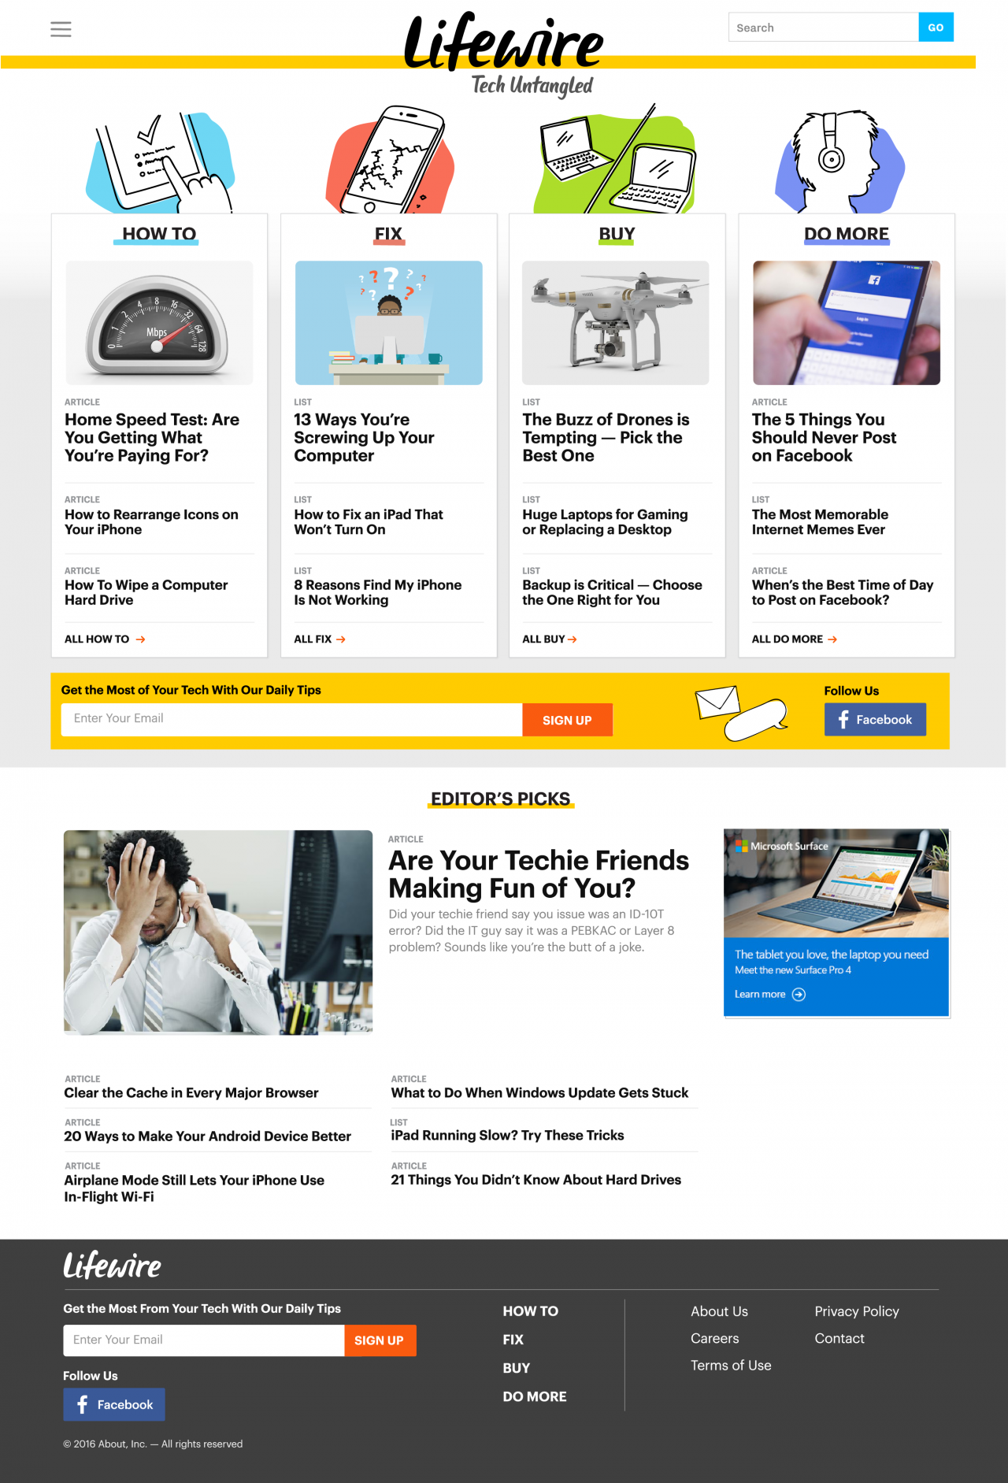The height and width of the screenshot is (1483, 1008).
Task: Click the laptops Buy illustration
Action: pos(615,160)
